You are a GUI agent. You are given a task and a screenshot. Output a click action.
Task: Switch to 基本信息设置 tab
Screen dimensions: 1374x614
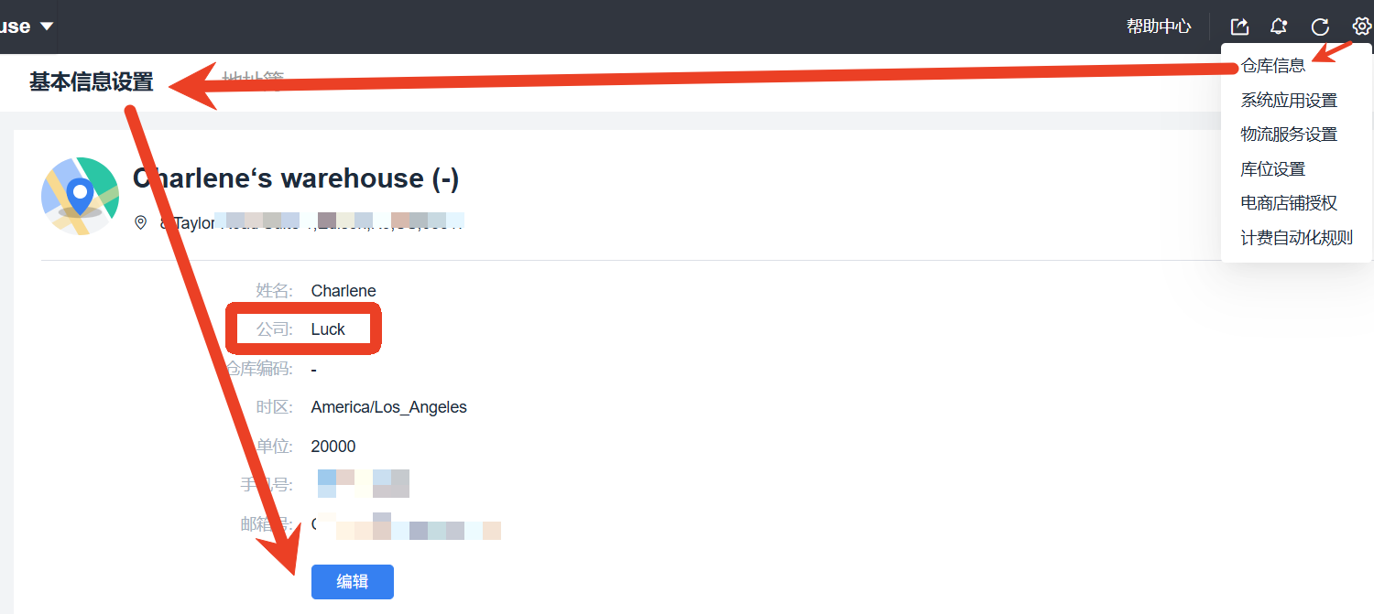[x=92, y=82]
